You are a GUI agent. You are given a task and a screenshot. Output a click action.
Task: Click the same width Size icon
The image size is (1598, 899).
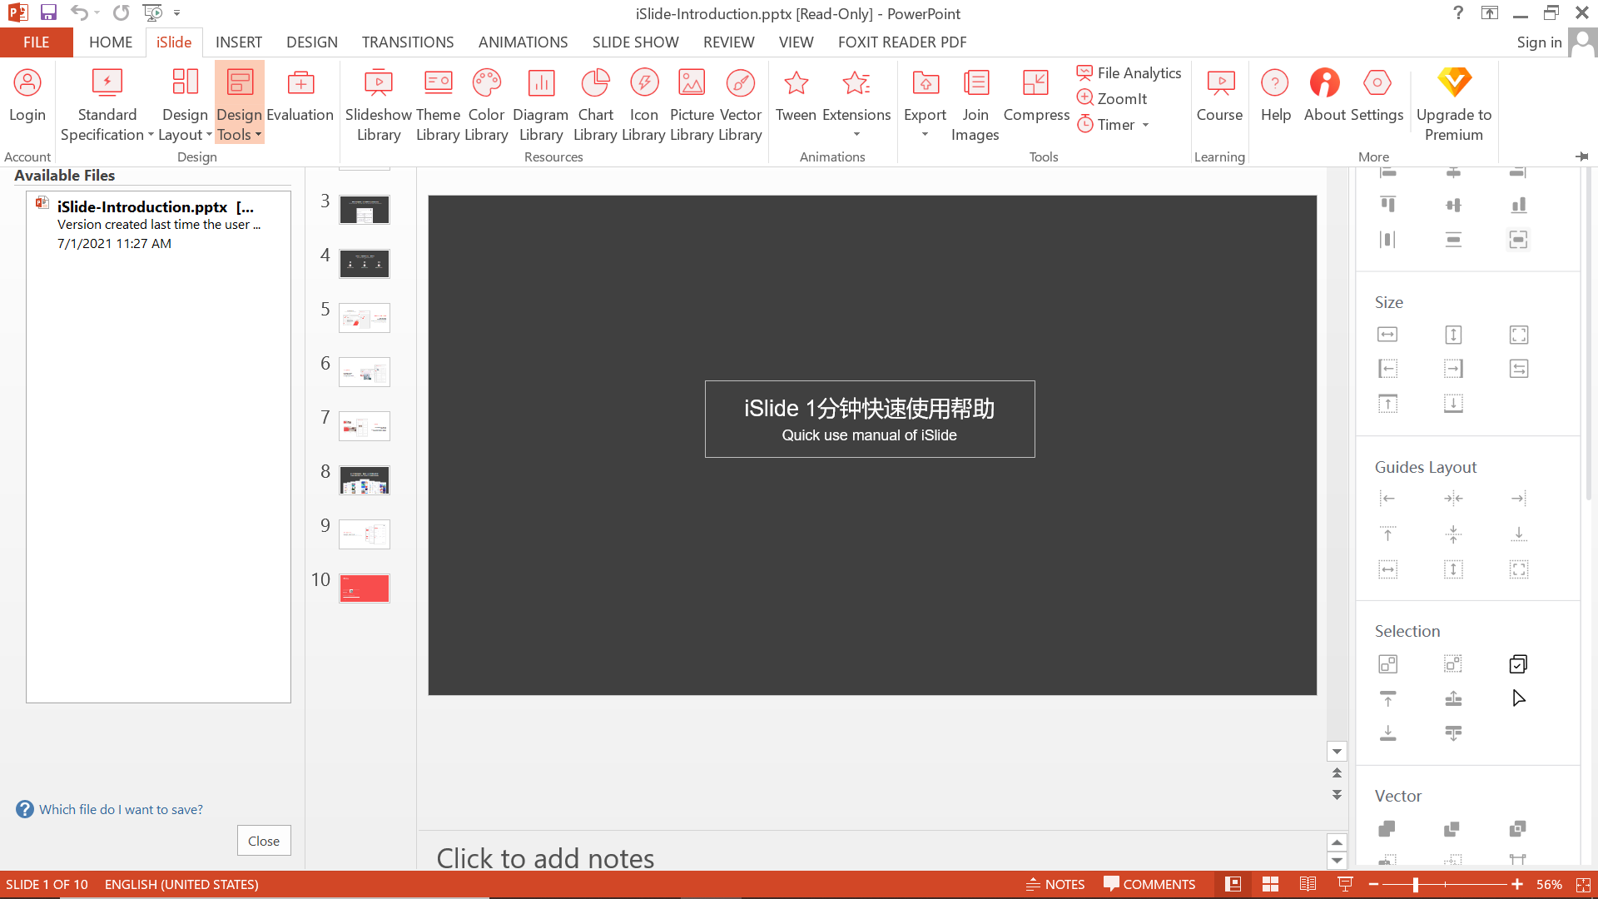(1387, 335)
